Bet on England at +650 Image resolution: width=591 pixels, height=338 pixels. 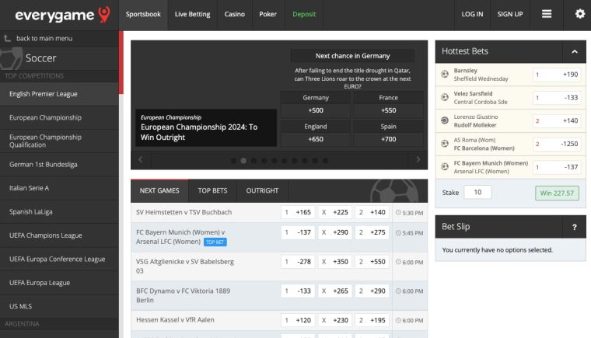coord(316,139)
